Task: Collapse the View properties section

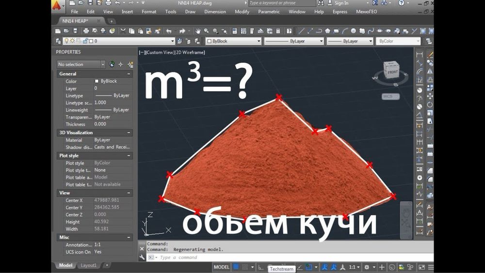Action: pos(129,193)
